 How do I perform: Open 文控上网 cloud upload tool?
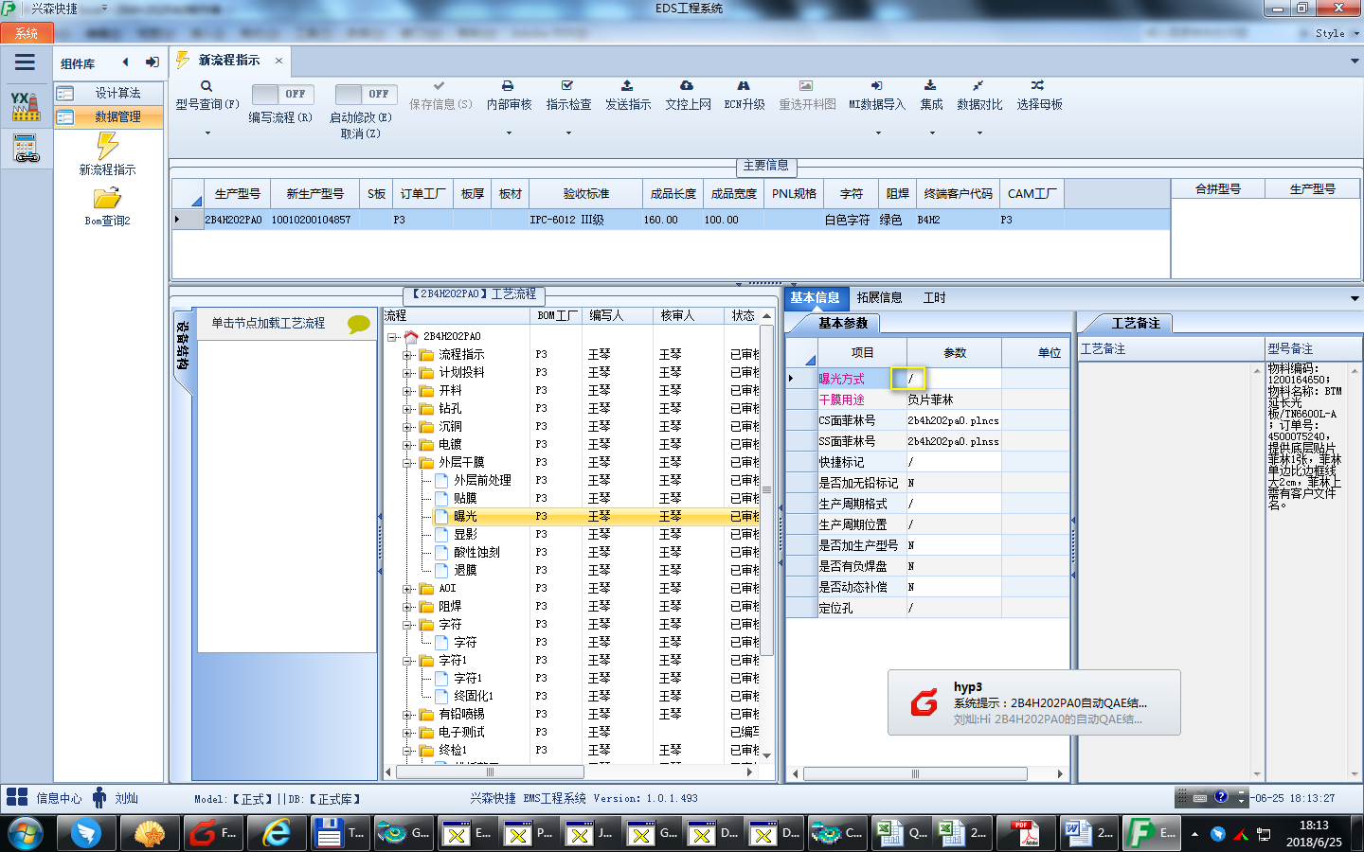point(688,86)
